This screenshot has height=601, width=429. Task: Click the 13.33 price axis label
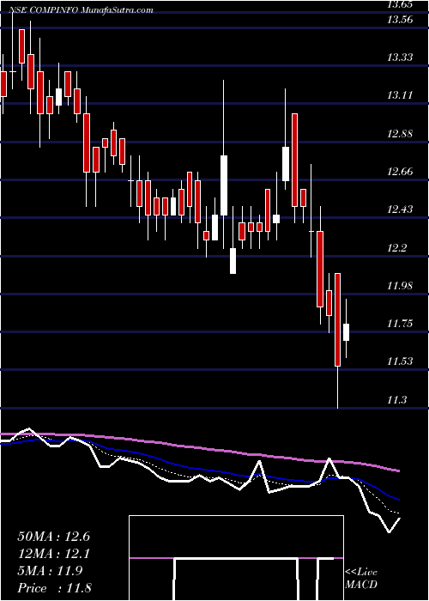[401, 58]
